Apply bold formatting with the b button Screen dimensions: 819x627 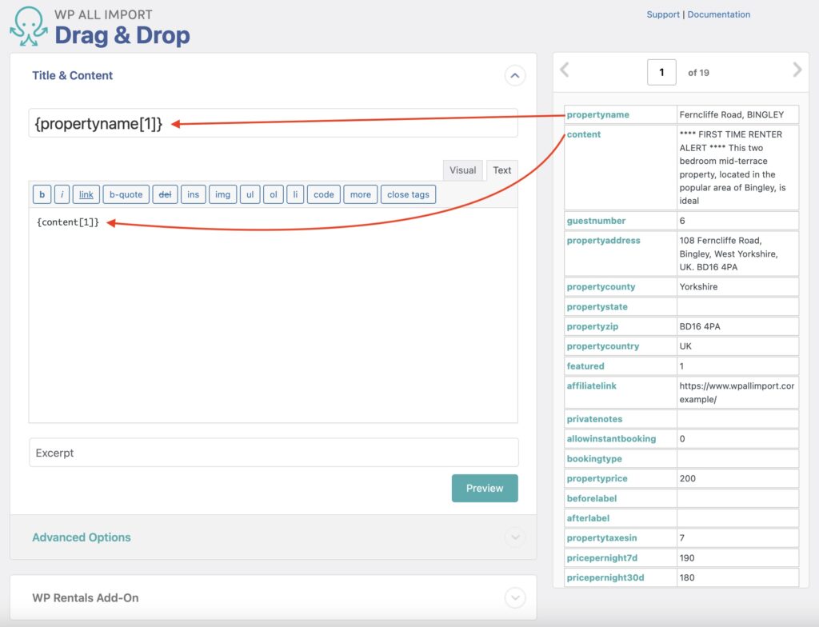(42, 194)
